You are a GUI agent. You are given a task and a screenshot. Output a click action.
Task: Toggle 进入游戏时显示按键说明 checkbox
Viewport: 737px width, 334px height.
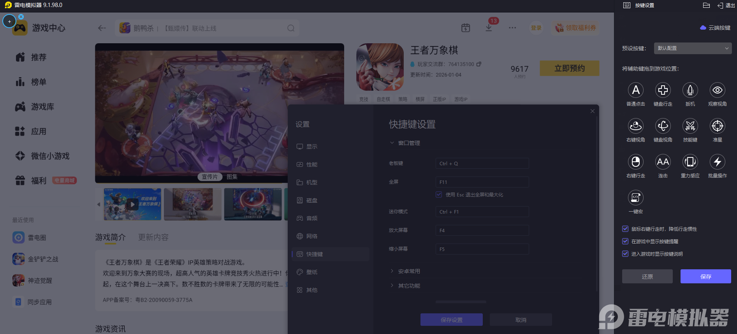click(625, 254)
